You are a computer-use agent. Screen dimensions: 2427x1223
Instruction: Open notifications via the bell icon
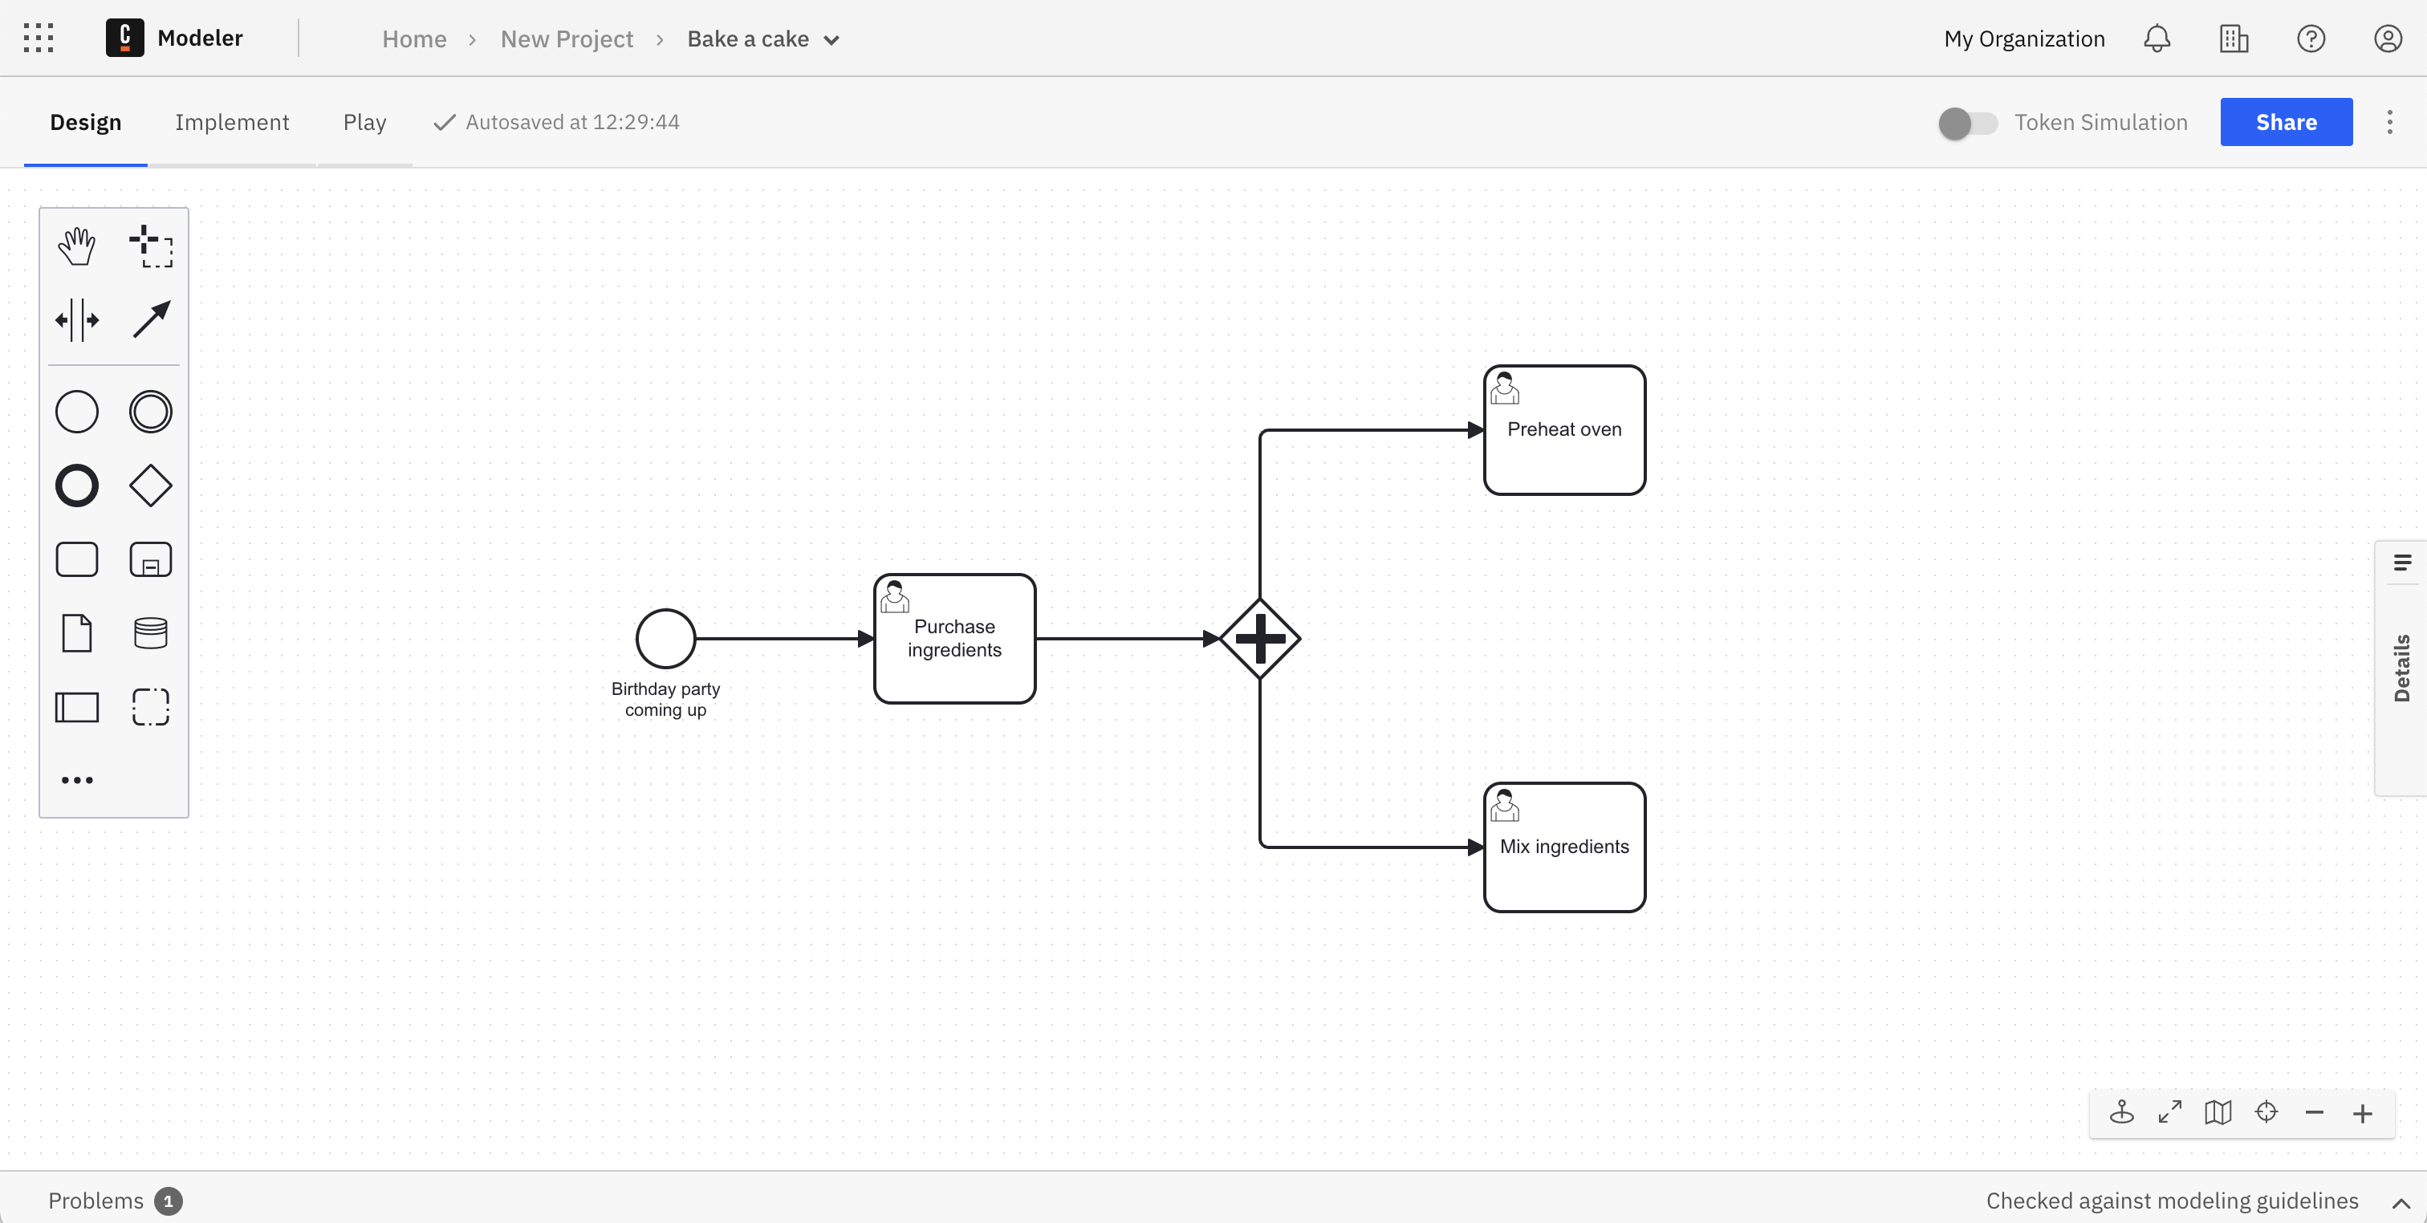click(x=2157, y=38)
